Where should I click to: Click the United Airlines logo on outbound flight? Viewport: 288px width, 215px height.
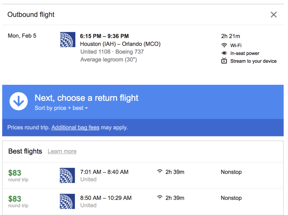pyautogui.click(x=67, y=40)
